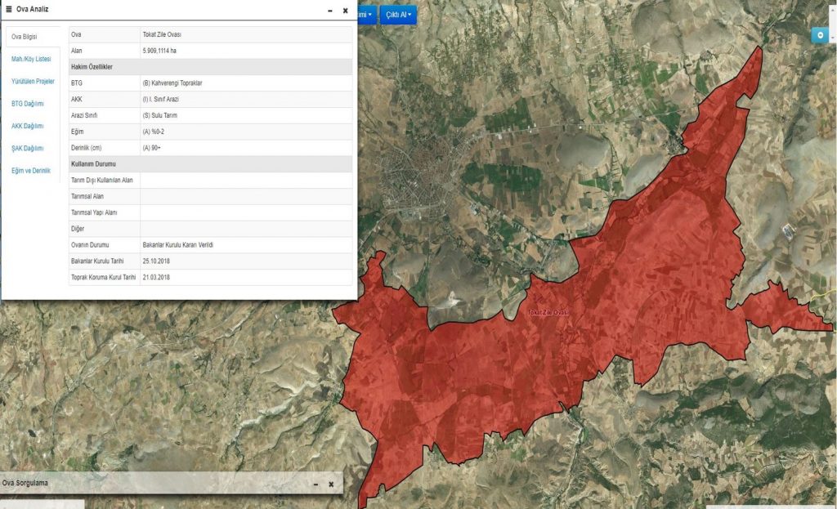Close the Ova Analiz panel
The width and height of the screenshot is (837, 509).
click(345, 11)
